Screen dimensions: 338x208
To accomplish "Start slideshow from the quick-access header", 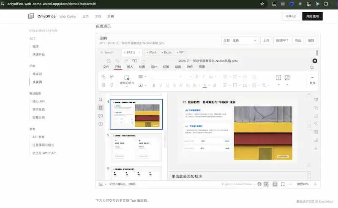I will pos(134,61).
